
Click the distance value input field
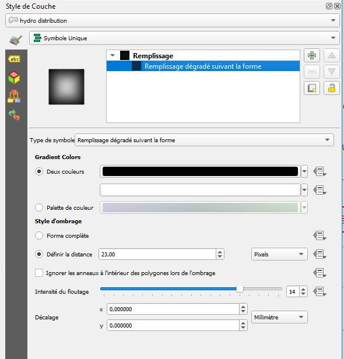157,254
